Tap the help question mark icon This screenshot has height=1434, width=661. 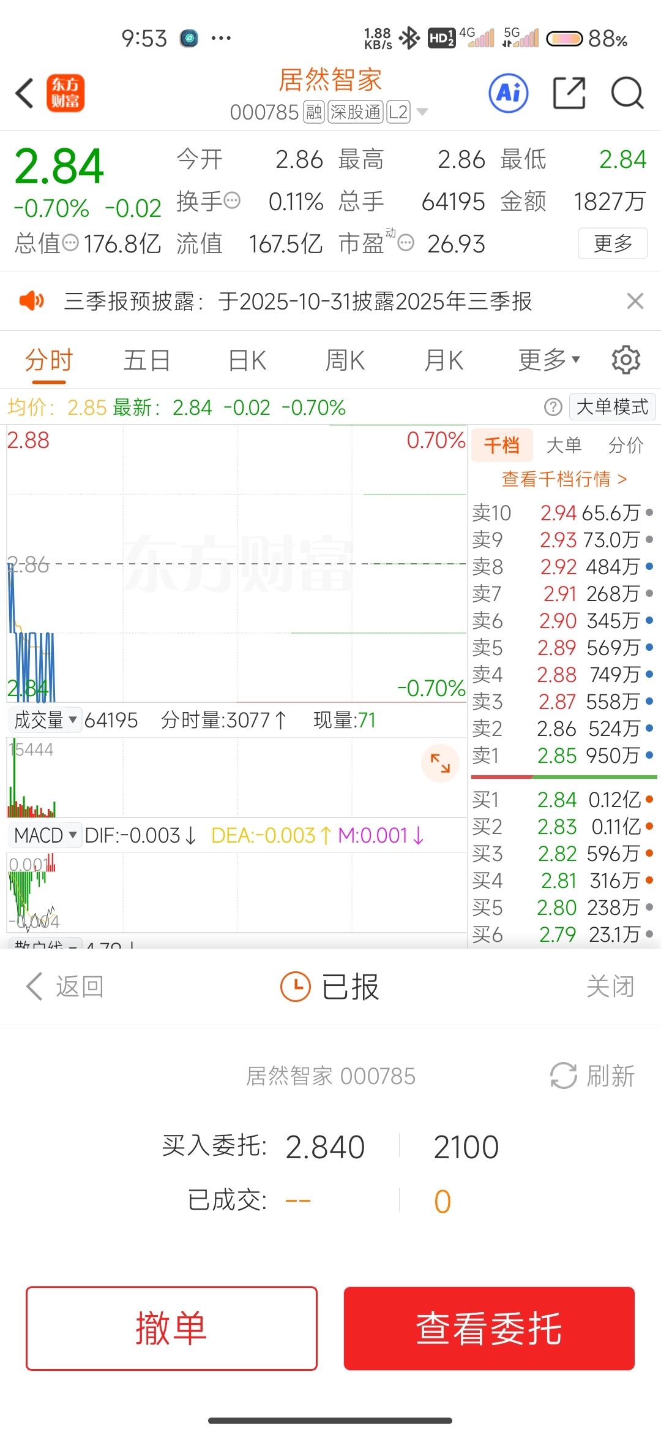tap(553, 407)
